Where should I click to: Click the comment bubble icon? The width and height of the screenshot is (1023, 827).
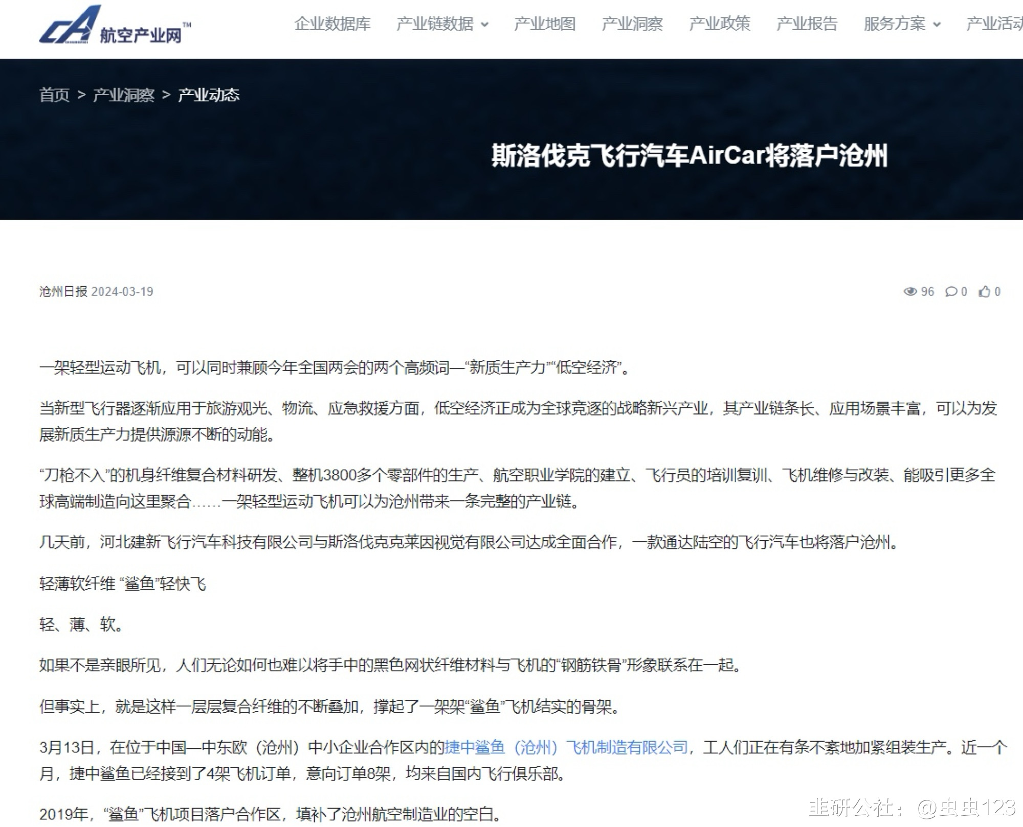[x=951, y=291]
